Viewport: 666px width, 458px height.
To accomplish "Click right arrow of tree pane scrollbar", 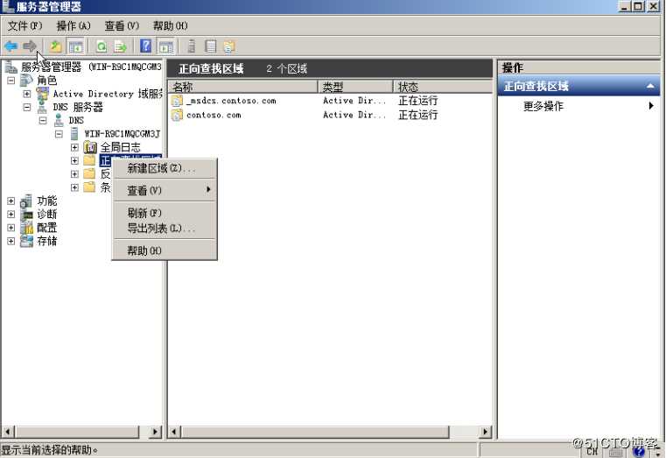I will (155, 432).
